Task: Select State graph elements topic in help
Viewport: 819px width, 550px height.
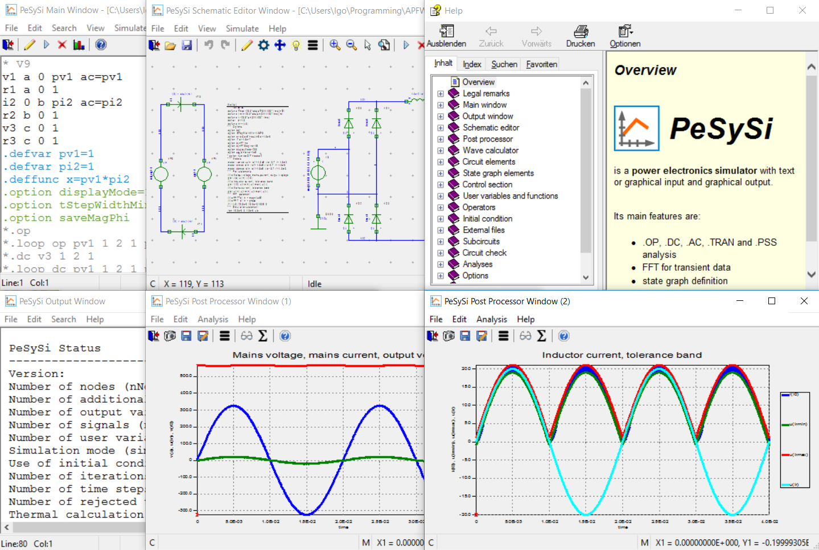Action: click(498, 173)
